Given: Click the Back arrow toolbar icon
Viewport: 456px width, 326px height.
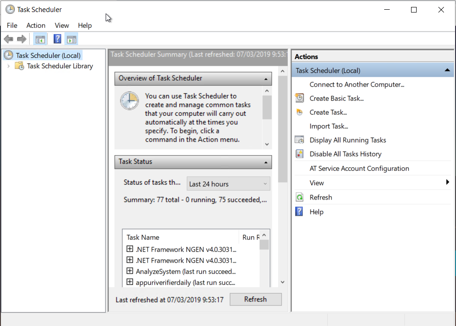Looking at the screenshot, I should (8, 39).
